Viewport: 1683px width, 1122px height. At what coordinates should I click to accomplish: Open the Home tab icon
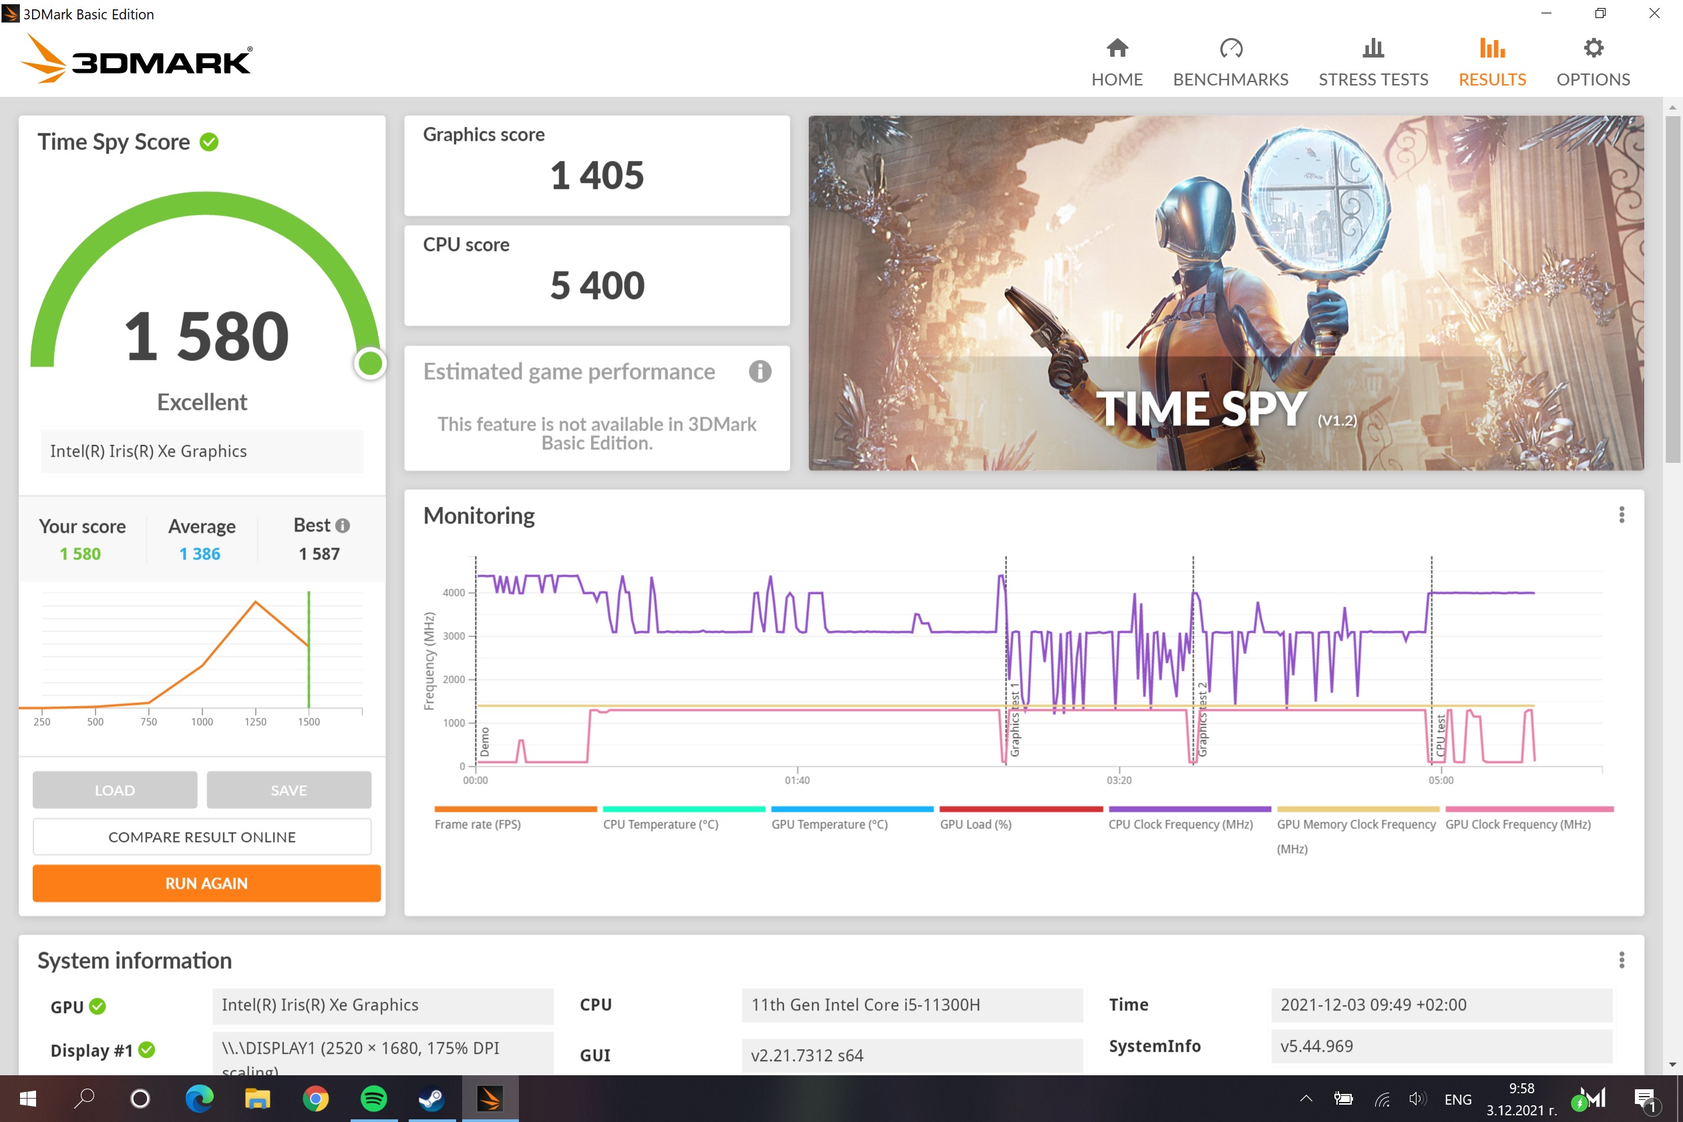point(1117,49)
